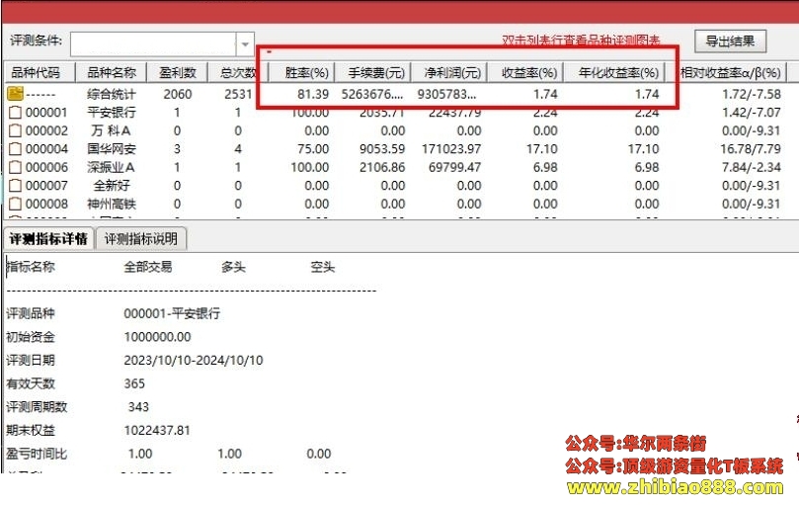Image resolution: width=799 pixels, height=505 pixels.
Task: Sort by the 相对收益率α/β(%) column header
Action: tap(727, 73)
